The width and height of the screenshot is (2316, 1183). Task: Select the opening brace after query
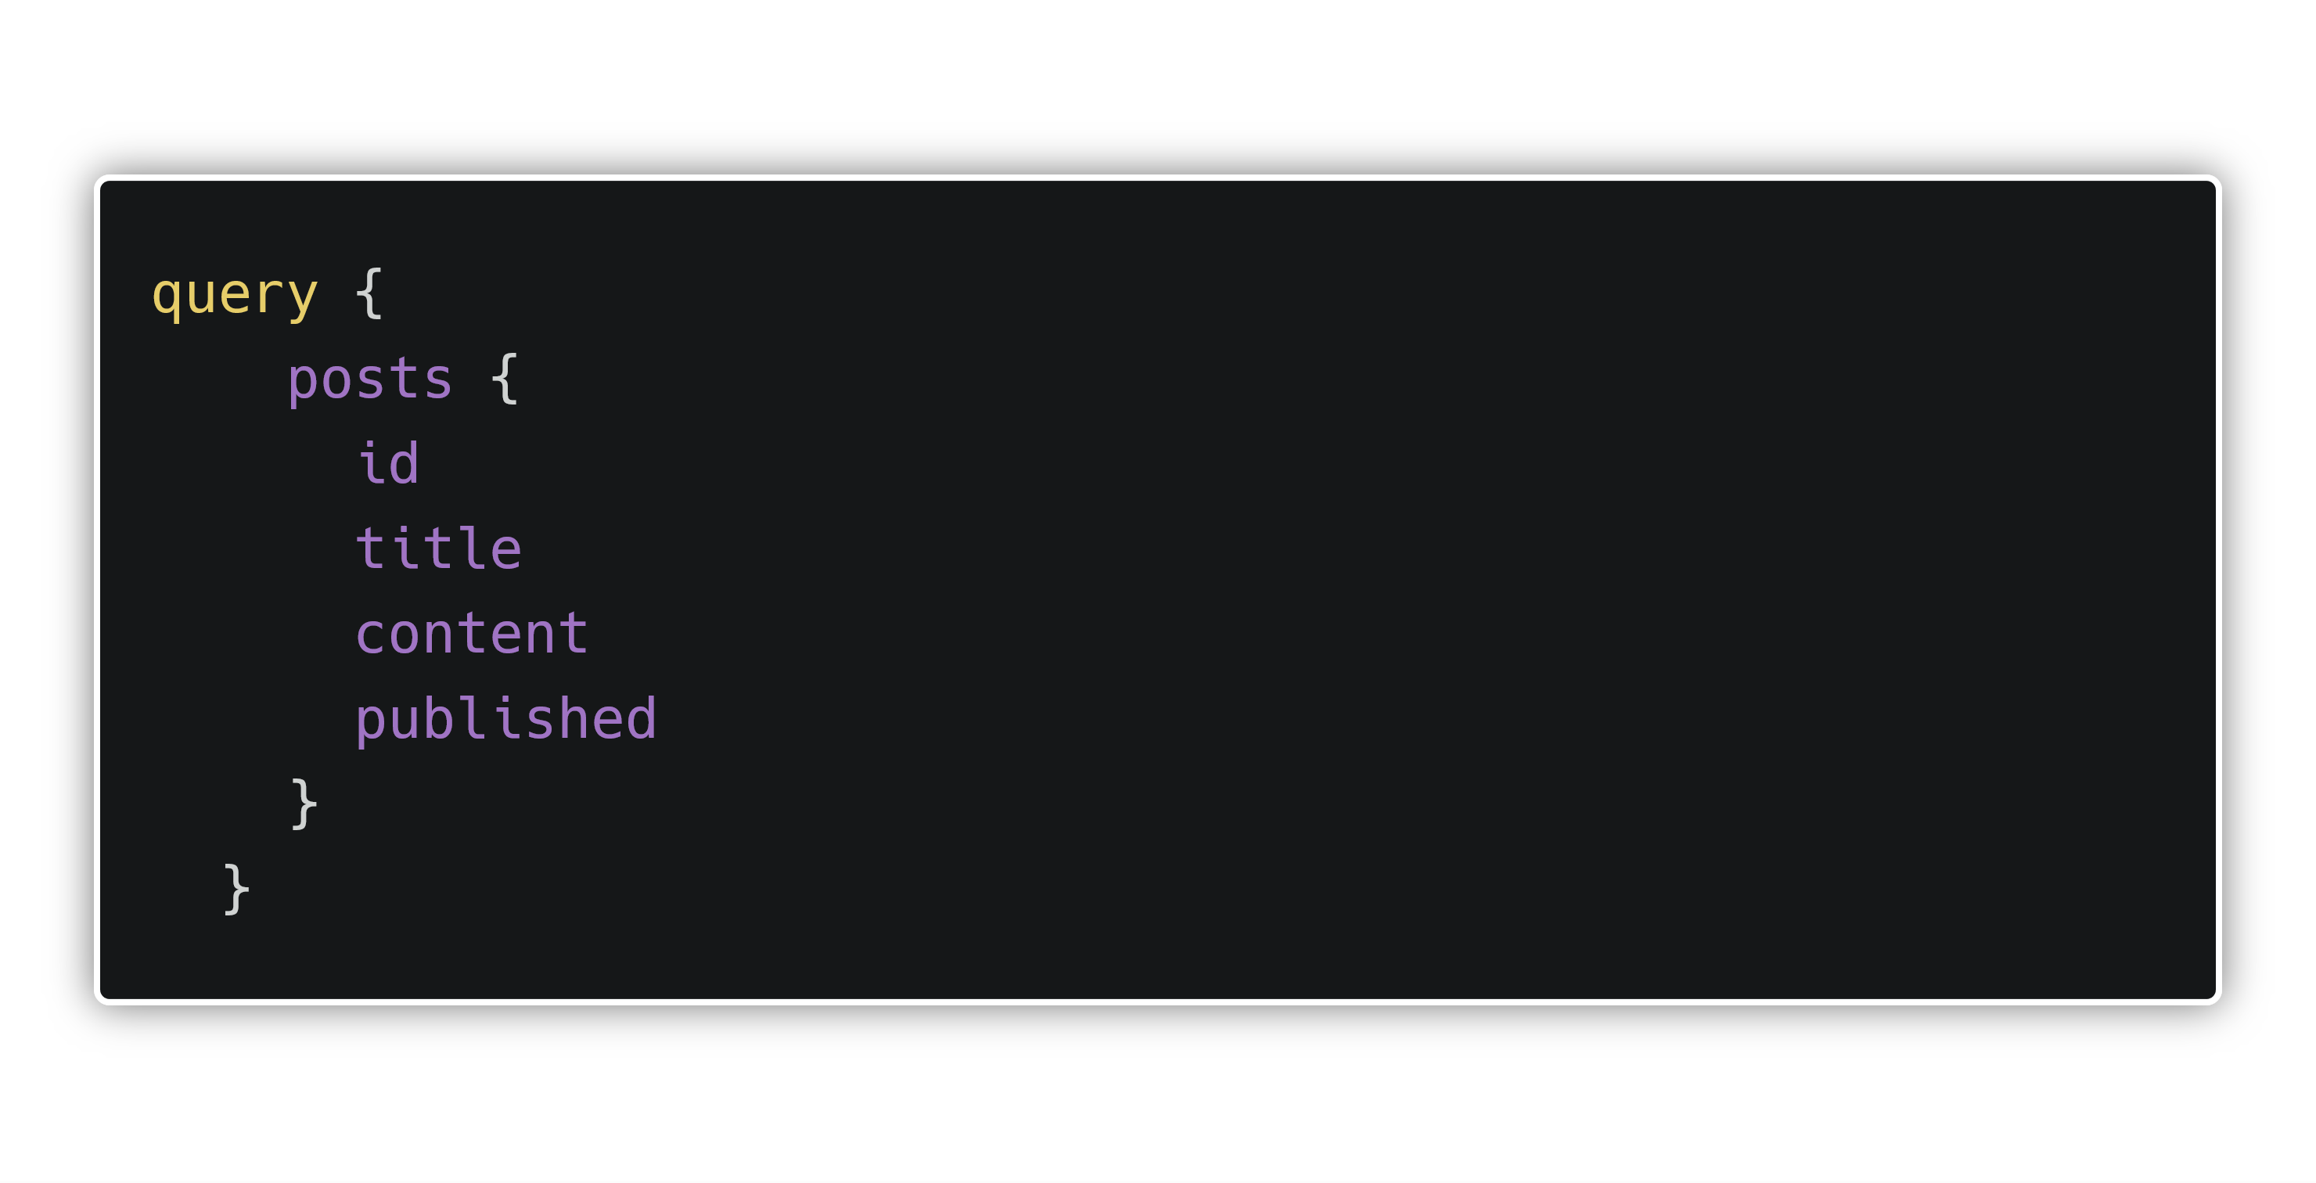[369, 293]
